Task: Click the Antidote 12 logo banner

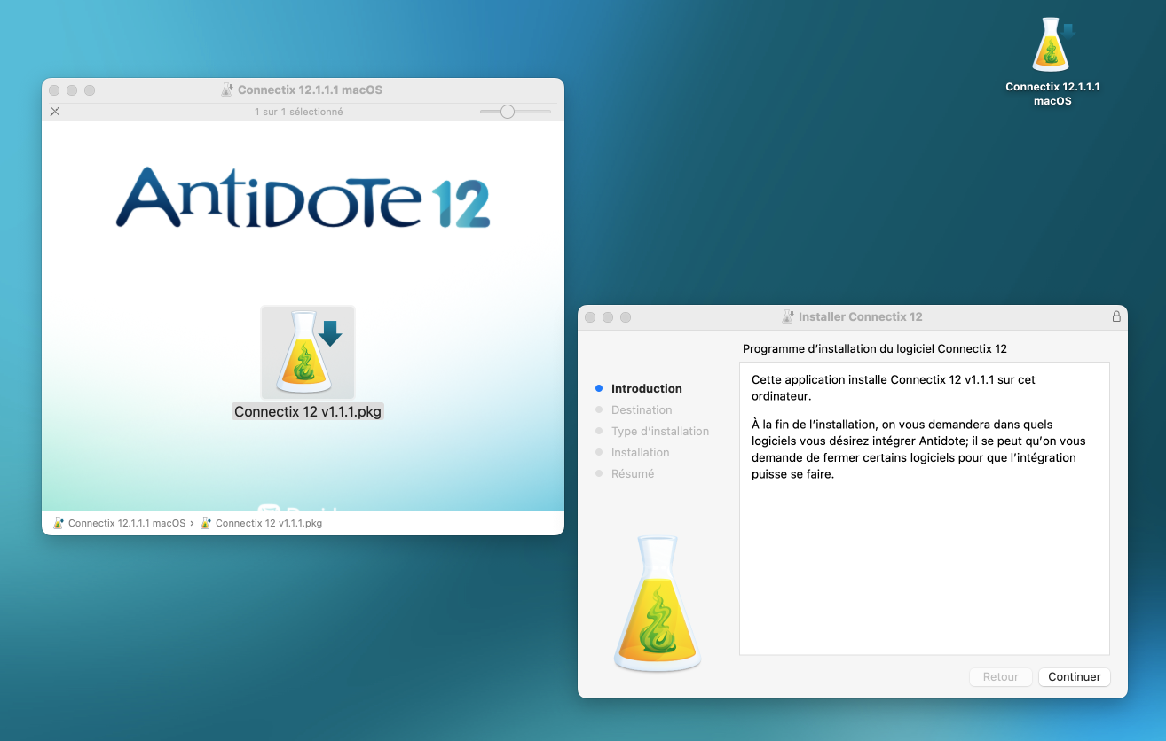Action: click(x=303, y=199)
